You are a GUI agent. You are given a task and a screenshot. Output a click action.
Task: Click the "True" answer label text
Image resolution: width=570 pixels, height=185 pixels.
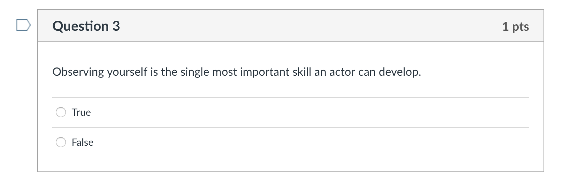tap(81, 112)
